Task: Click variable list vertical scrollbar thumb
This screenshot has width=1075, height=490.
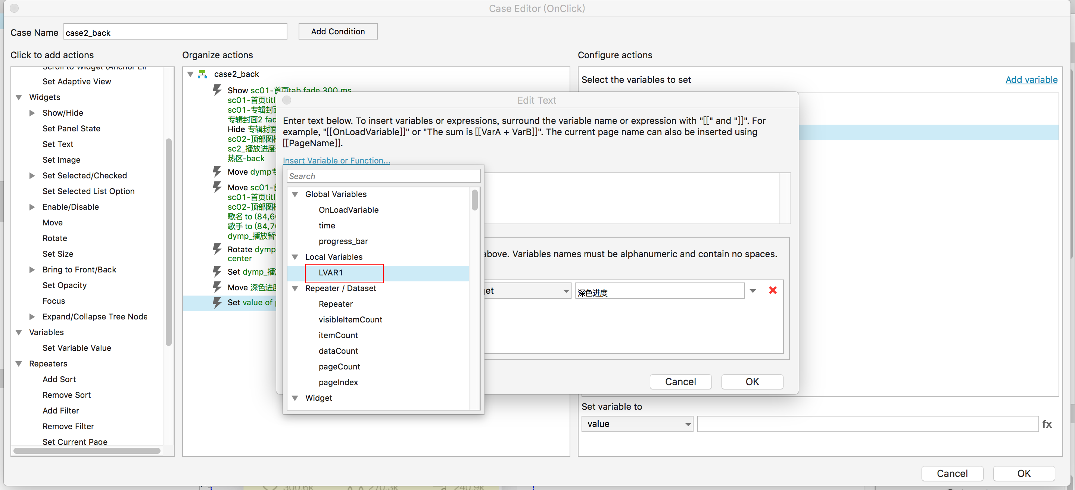Action: 474,200
